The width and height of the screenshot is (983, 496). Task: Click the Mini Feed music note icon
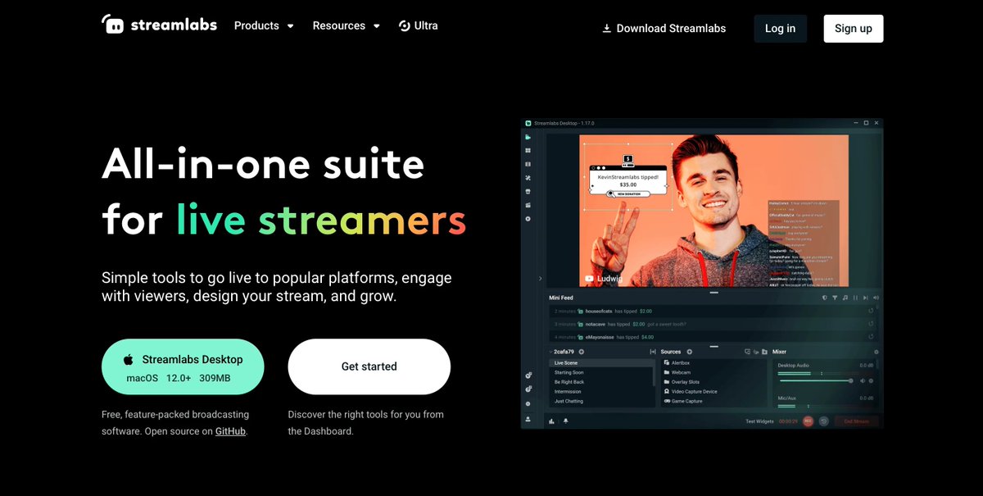point(845,298)
